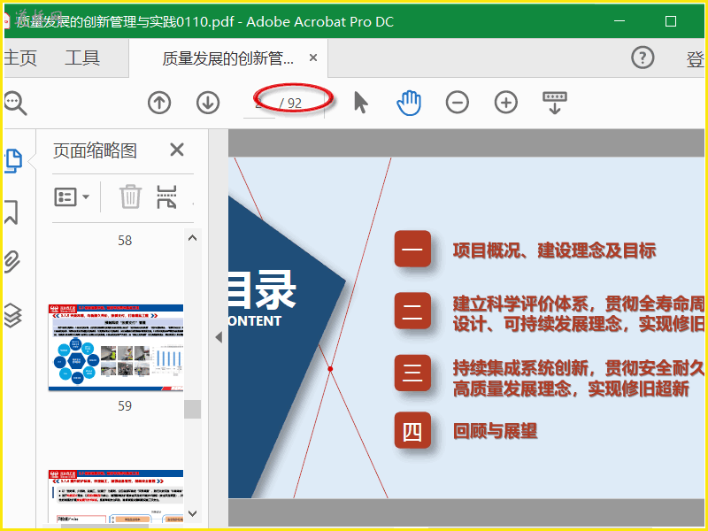Click the thumbnail panel scrollbar handle
Image resolution: width=708 pixels, height=531 pixels.
tap(192, 409)
